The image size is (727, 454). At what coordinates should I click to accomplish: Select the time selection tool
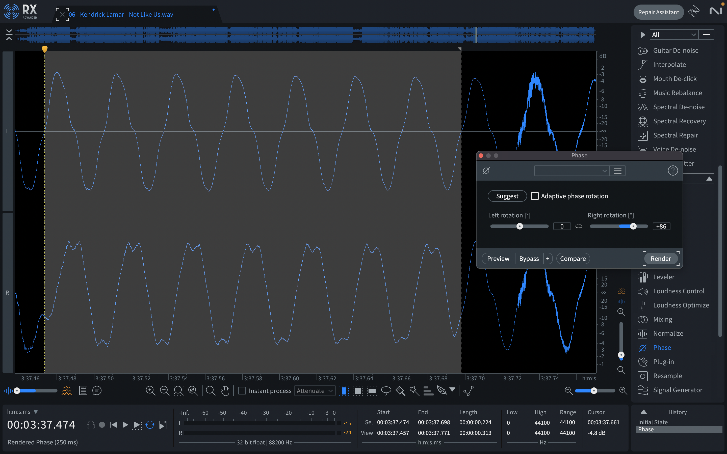tap(344, 391)
